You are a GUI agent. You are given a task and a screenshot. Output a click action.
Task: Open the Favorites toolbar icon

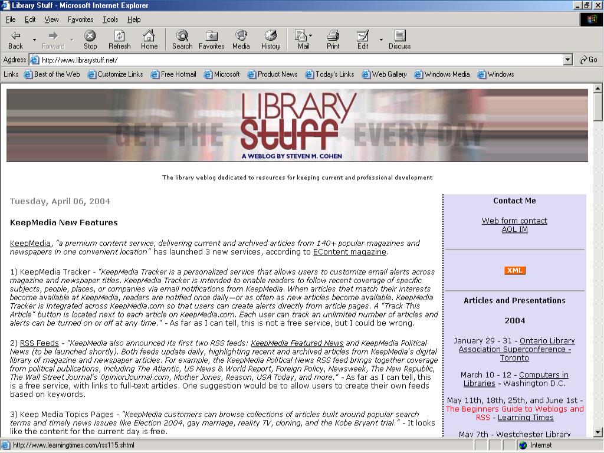212,40
